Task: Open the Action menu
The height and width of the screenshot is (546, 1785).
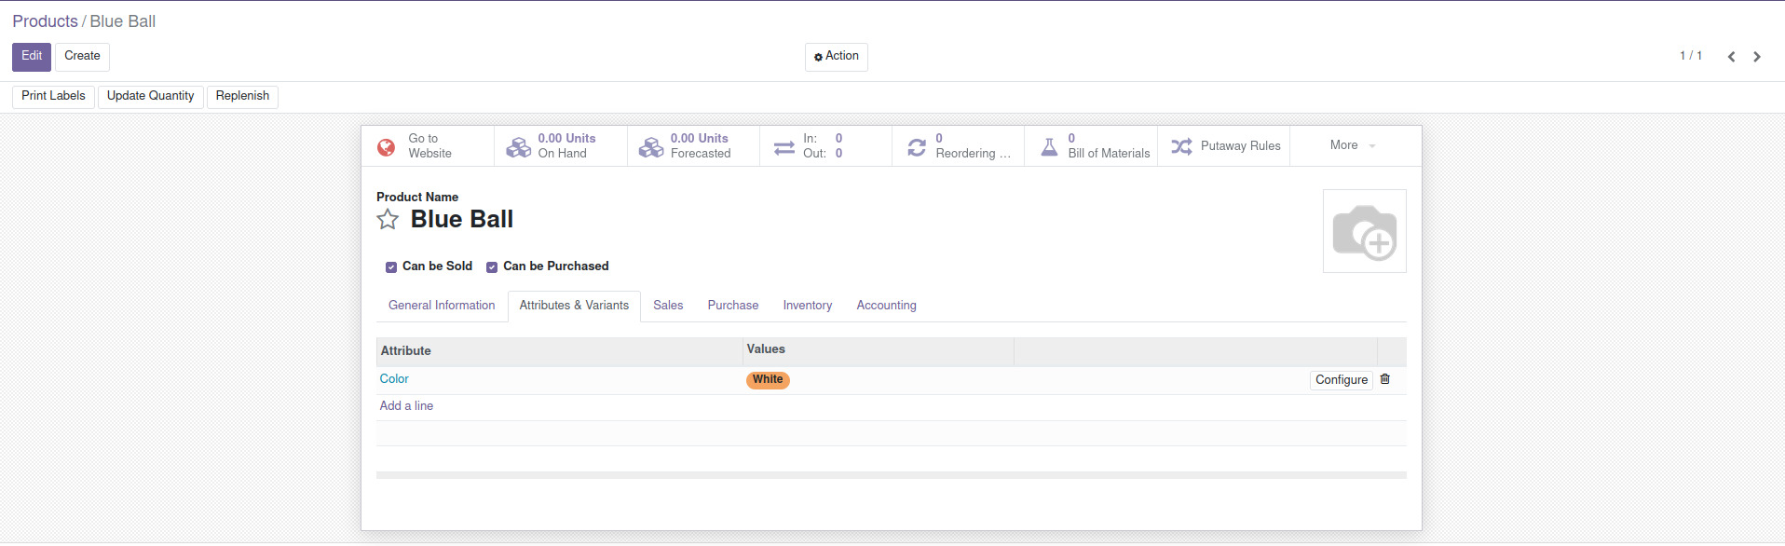Action: pos(837,57)
